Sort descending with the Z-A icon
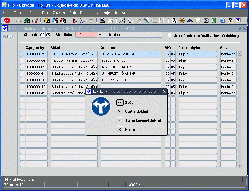Image resolution: width=249 pixels, height=191 pixels. point(82,21)
